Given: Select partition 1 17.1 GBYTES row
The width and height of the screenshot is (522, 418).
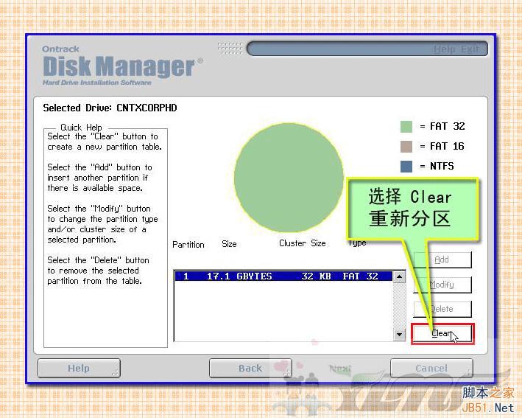Looking at the screenshot, I should click(283, 276).
